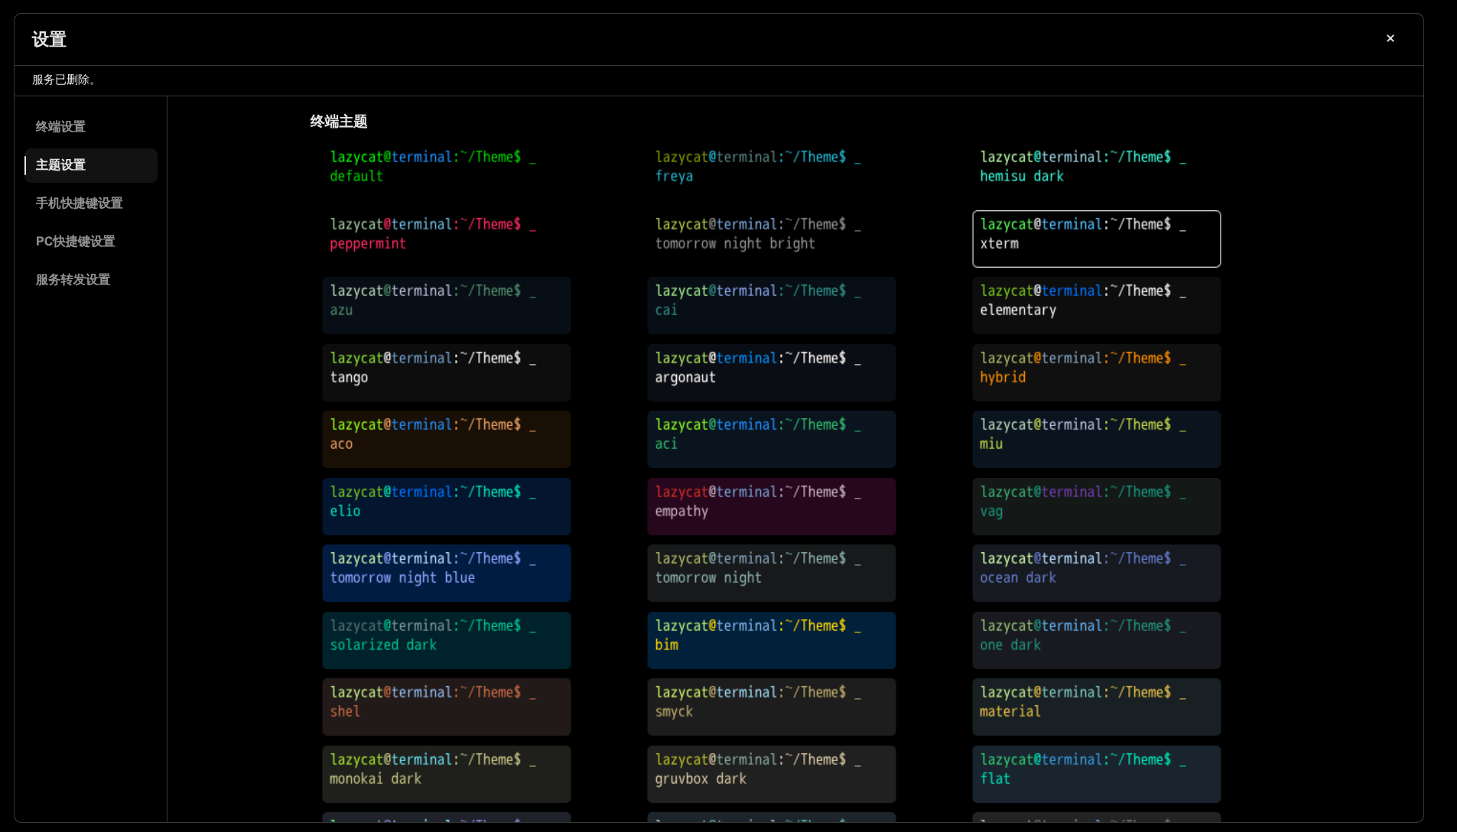Choose the xterm theme card
1457x832 pixels.
pos(1097,239)
